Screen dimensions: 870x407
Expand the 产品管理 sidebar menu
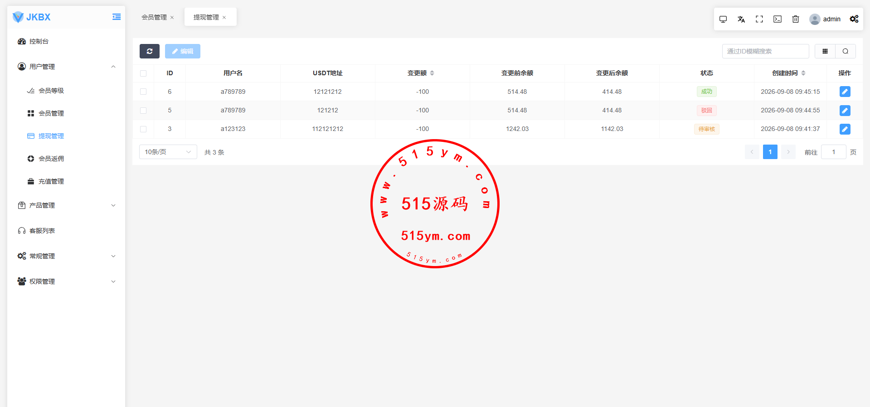click(66, 205)
